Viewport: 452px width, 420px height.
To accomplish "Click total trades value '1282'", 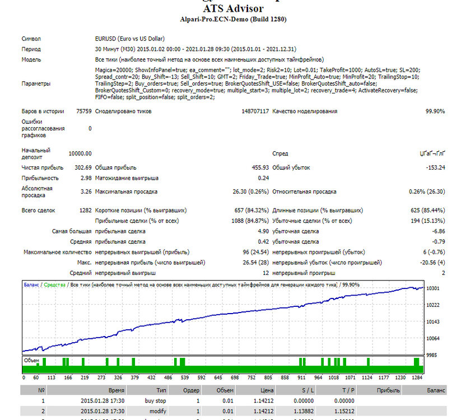I will point(85,211).
